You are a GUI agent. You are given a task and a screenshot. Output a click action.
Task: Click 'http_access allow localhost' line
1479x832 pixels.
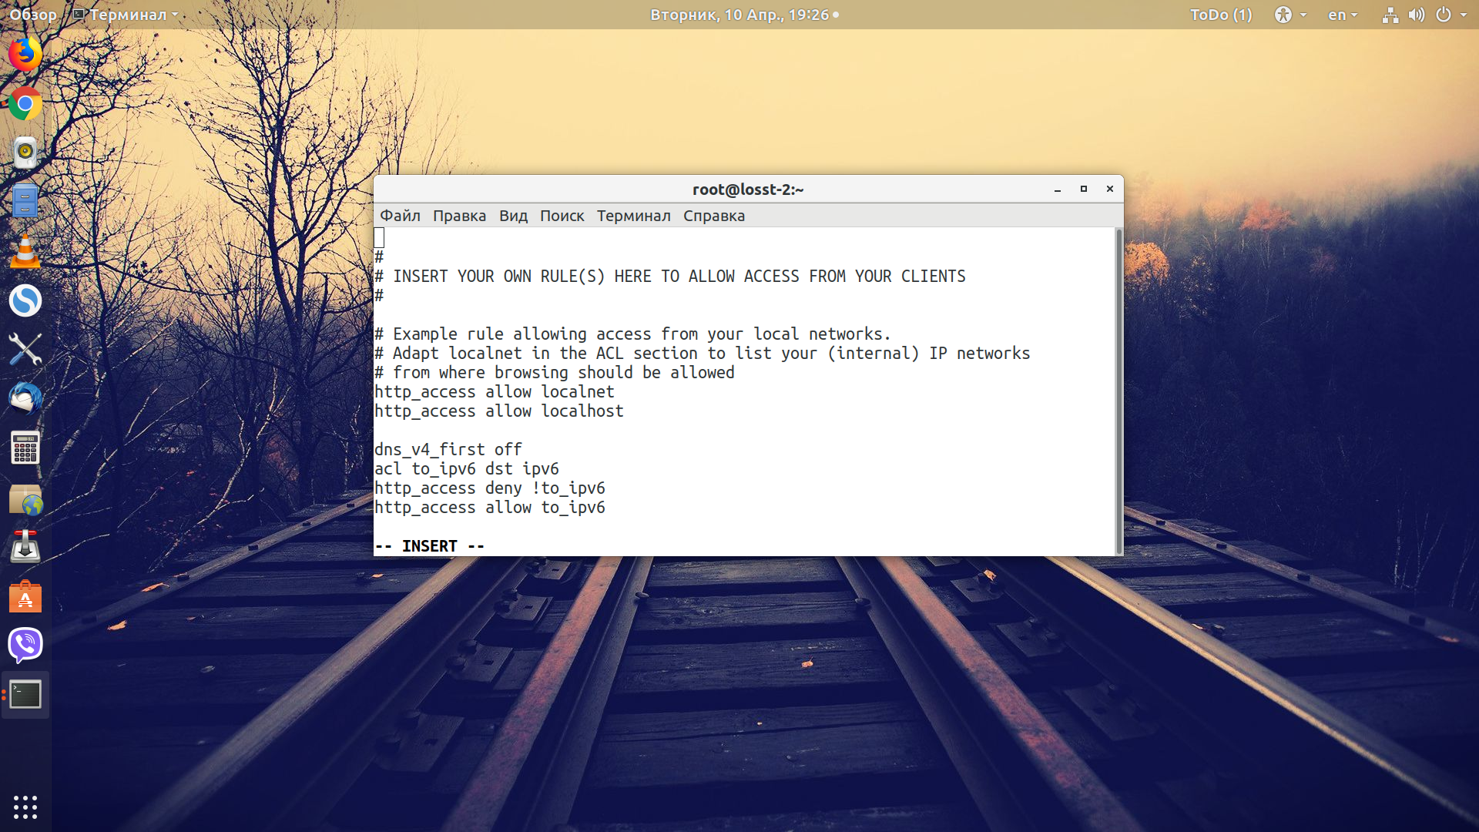(498, 411)
